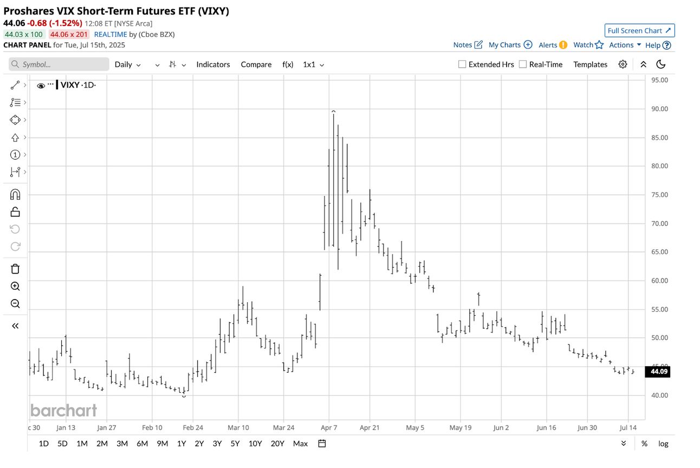
Task: Open the unlabeled dropdown after Daily
Action: (x=157, y=64)
